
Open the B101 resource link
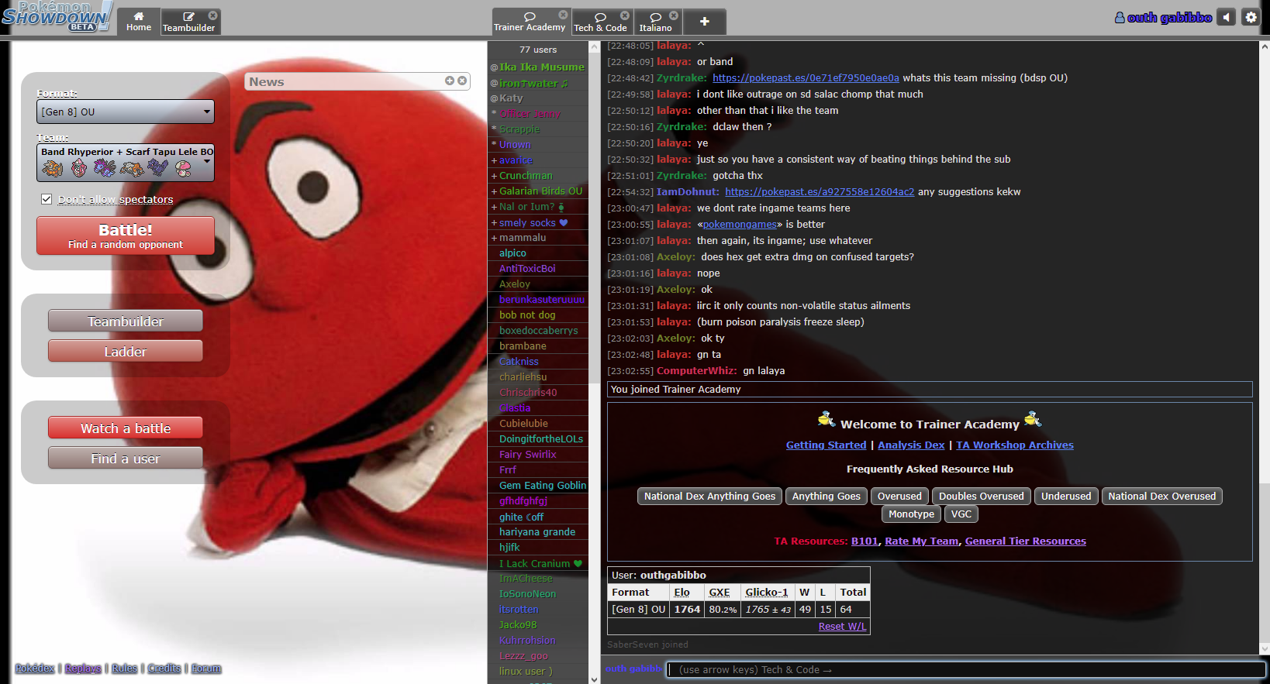(864, 541)
